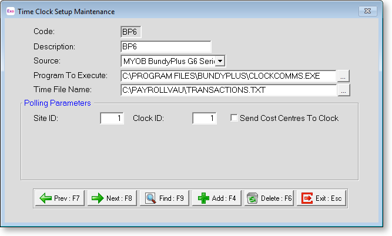The height and width of the screenshot is (236, 392).
Task: Go to next record with Next button
Action: click(x=112, y=198)
